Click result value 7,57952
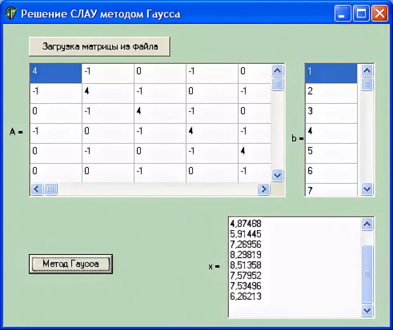393x330 pixels. tap(246, 275)
